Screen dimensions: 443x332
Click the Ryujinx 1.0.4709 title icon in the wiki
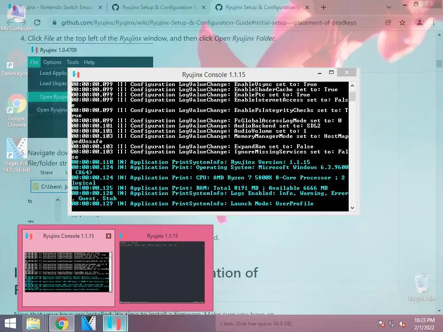pos(35,50)
